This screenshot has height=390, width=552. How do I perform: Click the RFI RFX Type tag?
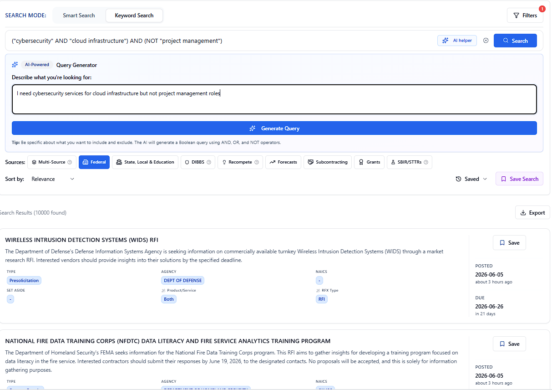(x=322, y=299)
